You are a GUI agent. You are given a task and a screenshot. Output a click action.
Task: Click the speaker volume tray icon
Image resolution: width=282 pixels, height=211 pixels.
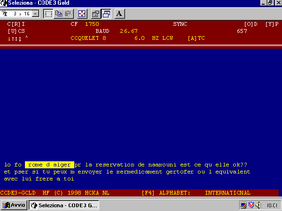point(258,205)
